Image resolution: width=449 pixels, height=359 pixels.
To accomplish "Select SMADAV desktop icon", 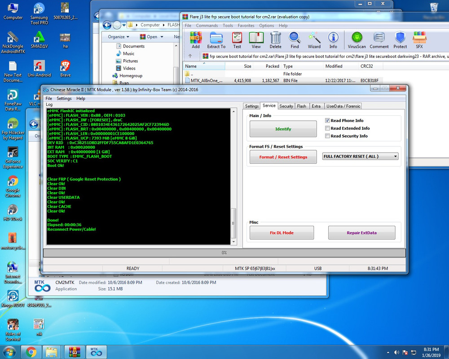I will coord(39,40).
